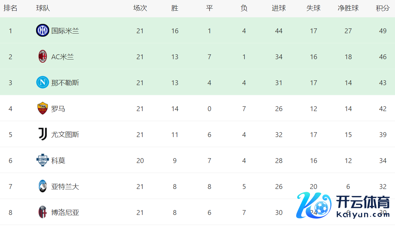Click the Napoli club crest icon
The width and height of the screenshot is (395, 226).
click(42, 82)
